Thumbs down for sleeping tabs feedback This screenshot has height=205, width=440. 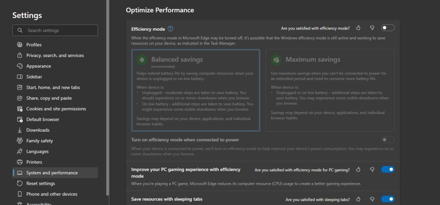point(372,199)
